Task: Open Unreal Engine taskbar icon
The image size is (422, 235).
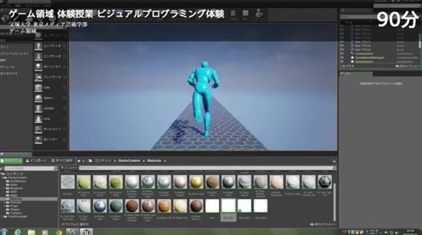Action: [86, 231]
